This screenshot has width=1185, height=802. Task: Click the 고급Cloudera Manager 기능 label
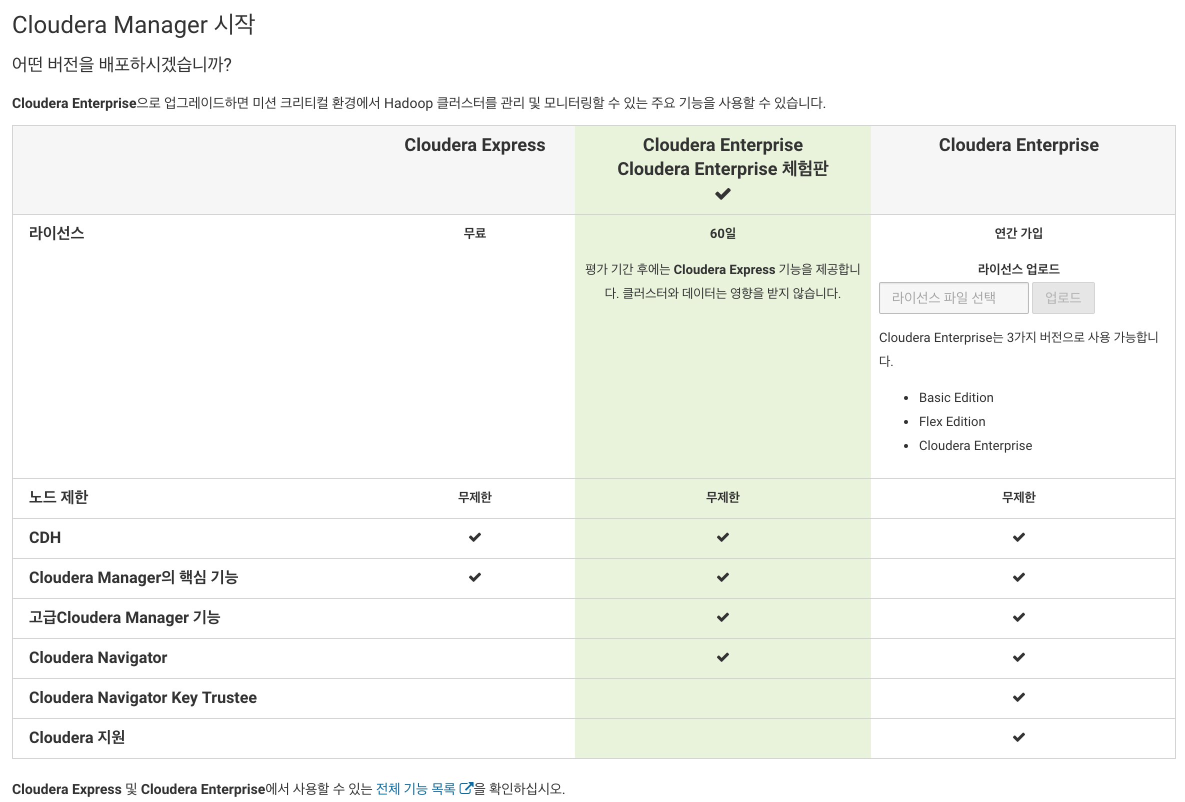pyautogui.click(x=124, y=617)
